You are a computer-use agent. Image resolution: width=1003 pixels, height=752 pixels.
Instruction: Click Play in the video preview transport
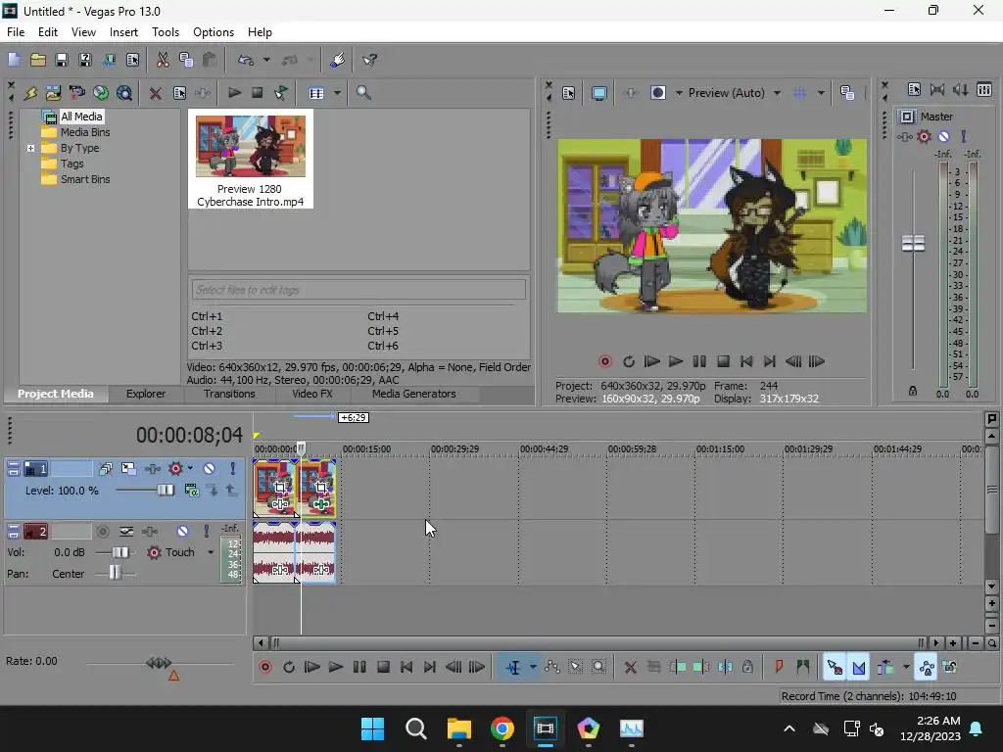pos(676,362)
